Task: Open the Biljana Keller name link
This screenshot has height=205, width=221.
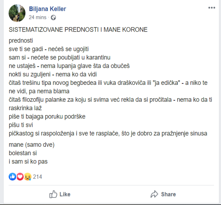Action: click(x=48, y=9)
